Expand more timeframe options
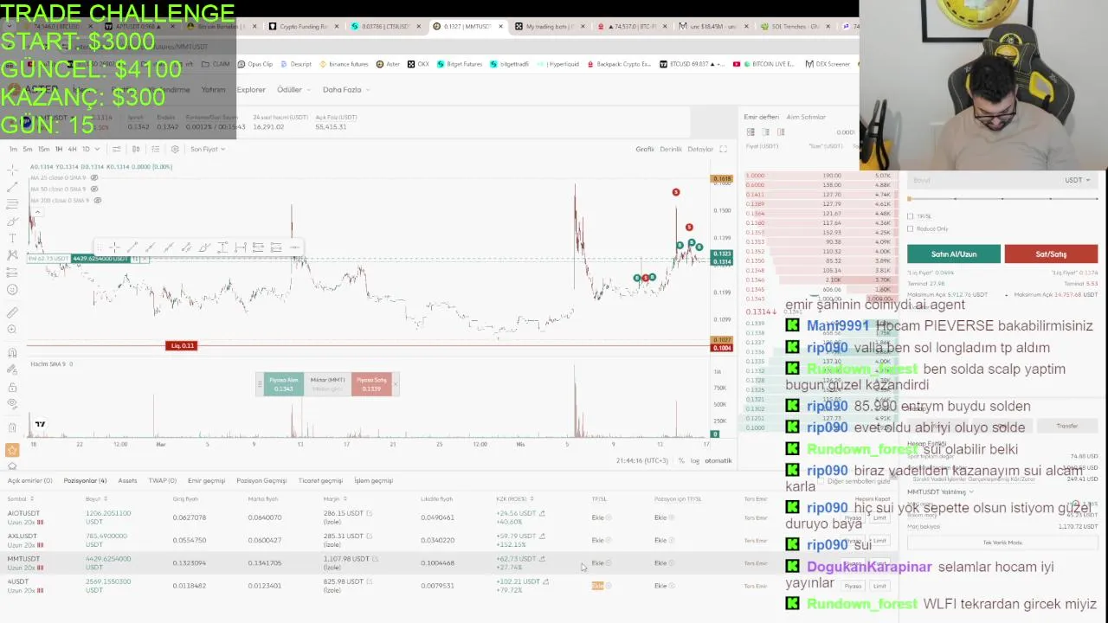 (x=98, y=149)
